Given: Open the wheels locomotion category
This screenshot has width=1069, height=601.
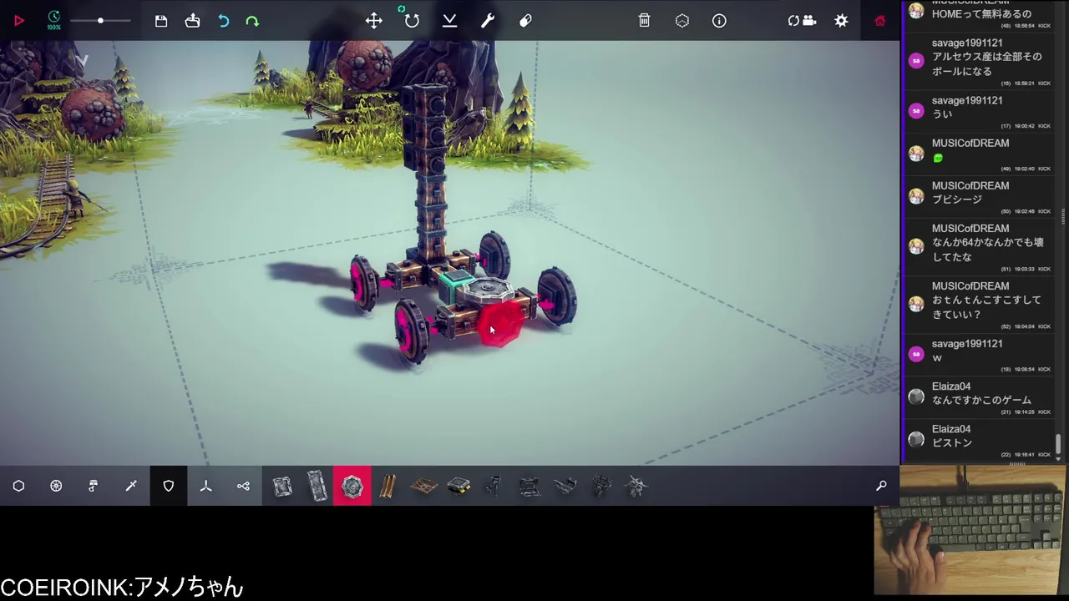Looking at the screenshot, I should tap(56, 486).
